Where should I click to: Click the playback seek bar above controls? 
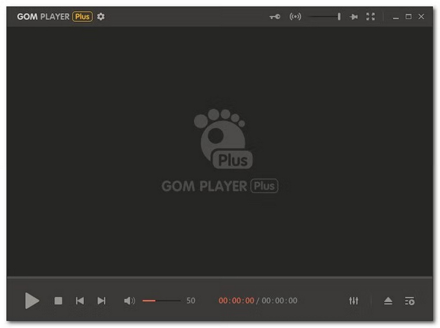pyautogui.click(x=219, y=277)
